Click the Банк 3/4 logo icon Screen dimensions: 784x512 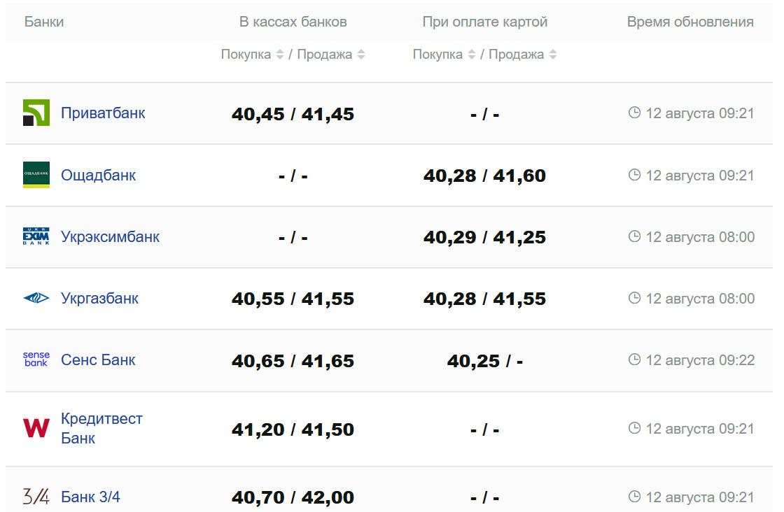click(x=36, y=497)
